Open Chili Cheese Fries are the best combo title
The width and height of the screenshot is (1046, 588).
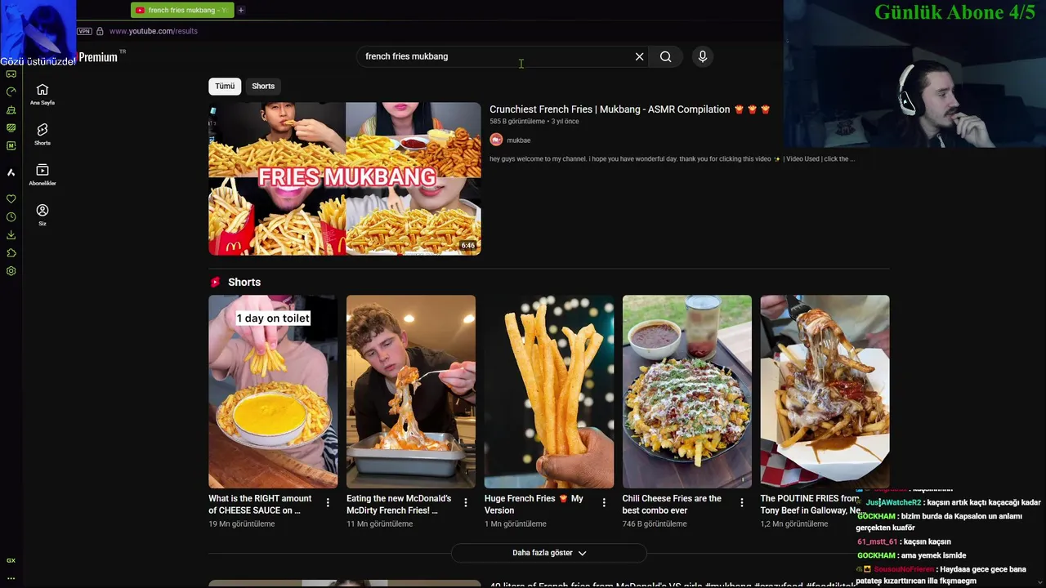672,505
